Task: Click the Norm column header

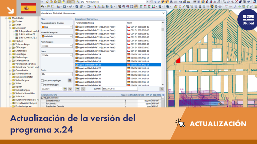Action: pyautogui.click(x=144, y=23)
